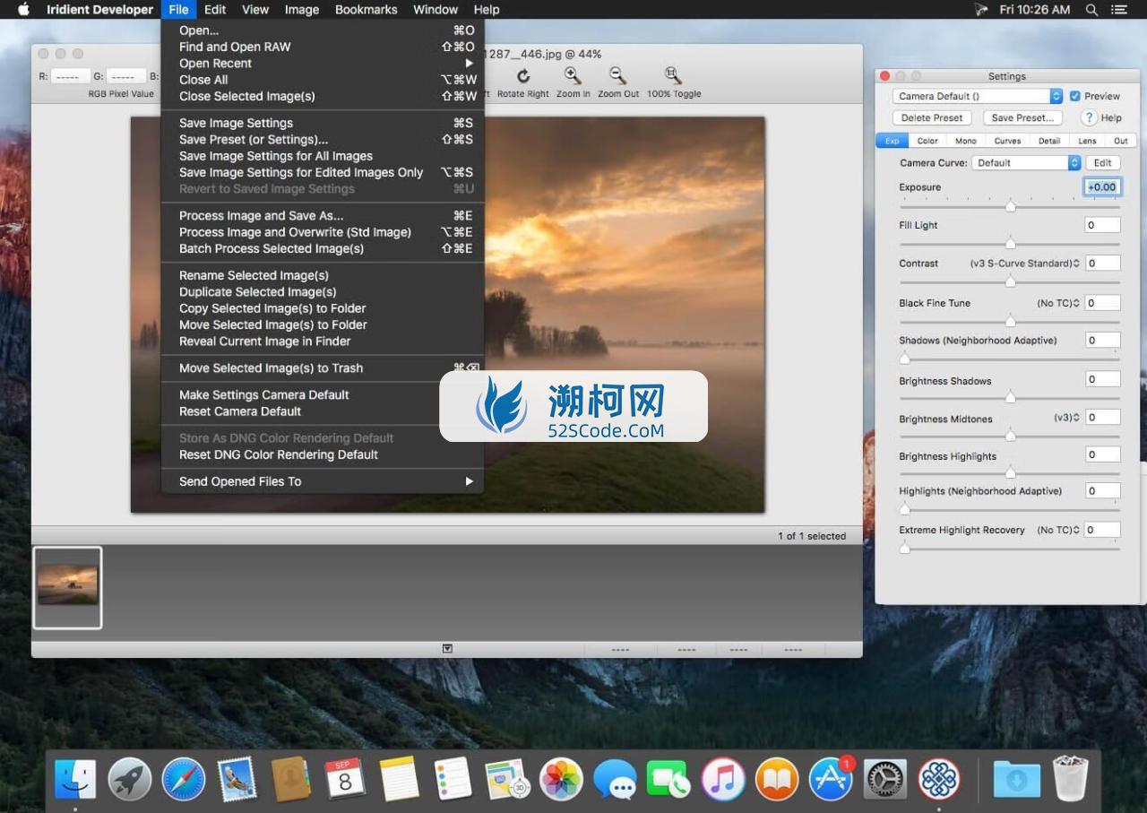Open the Downloads folder in Dock
Image resolution: width=1147 pixels, height=813 pixels.
click(x=1017, y=778)
